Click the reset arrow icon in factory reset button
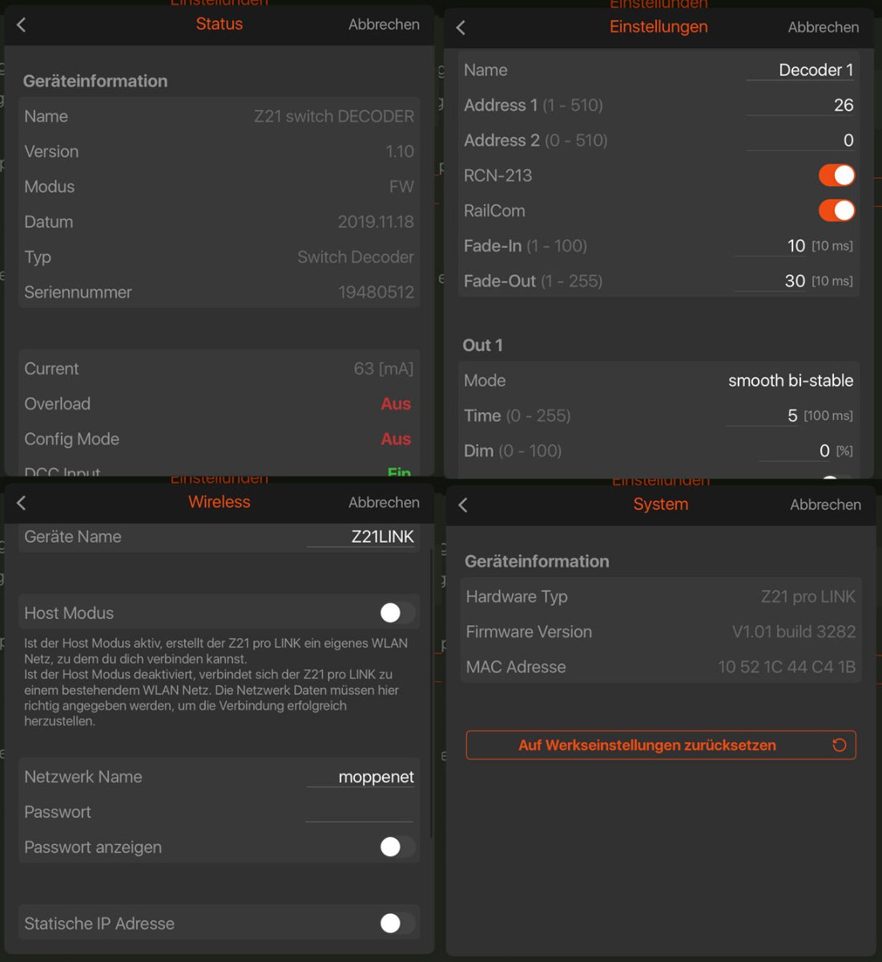Screen dimensions: 882x962 pyautogui.click(x=839, y=745)
